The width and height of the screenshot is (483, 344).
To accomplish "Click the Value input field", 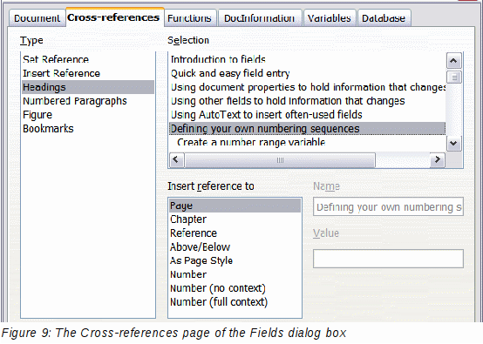I will pyautogui.click(x=388, y=259).
